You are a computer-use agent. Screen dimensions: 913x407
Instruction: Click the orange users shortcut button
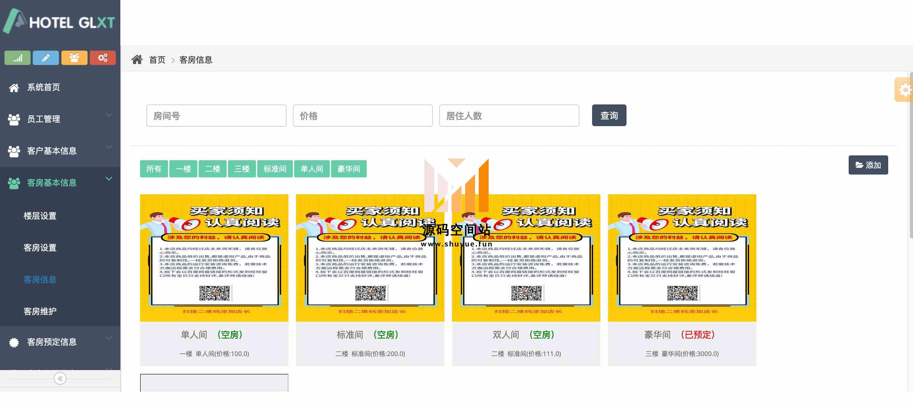pyautogui.click(x=74, y=58)
